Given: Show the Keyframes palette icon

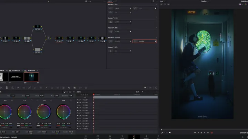Looking at the screenshot, I should click(x=145, y=88).
